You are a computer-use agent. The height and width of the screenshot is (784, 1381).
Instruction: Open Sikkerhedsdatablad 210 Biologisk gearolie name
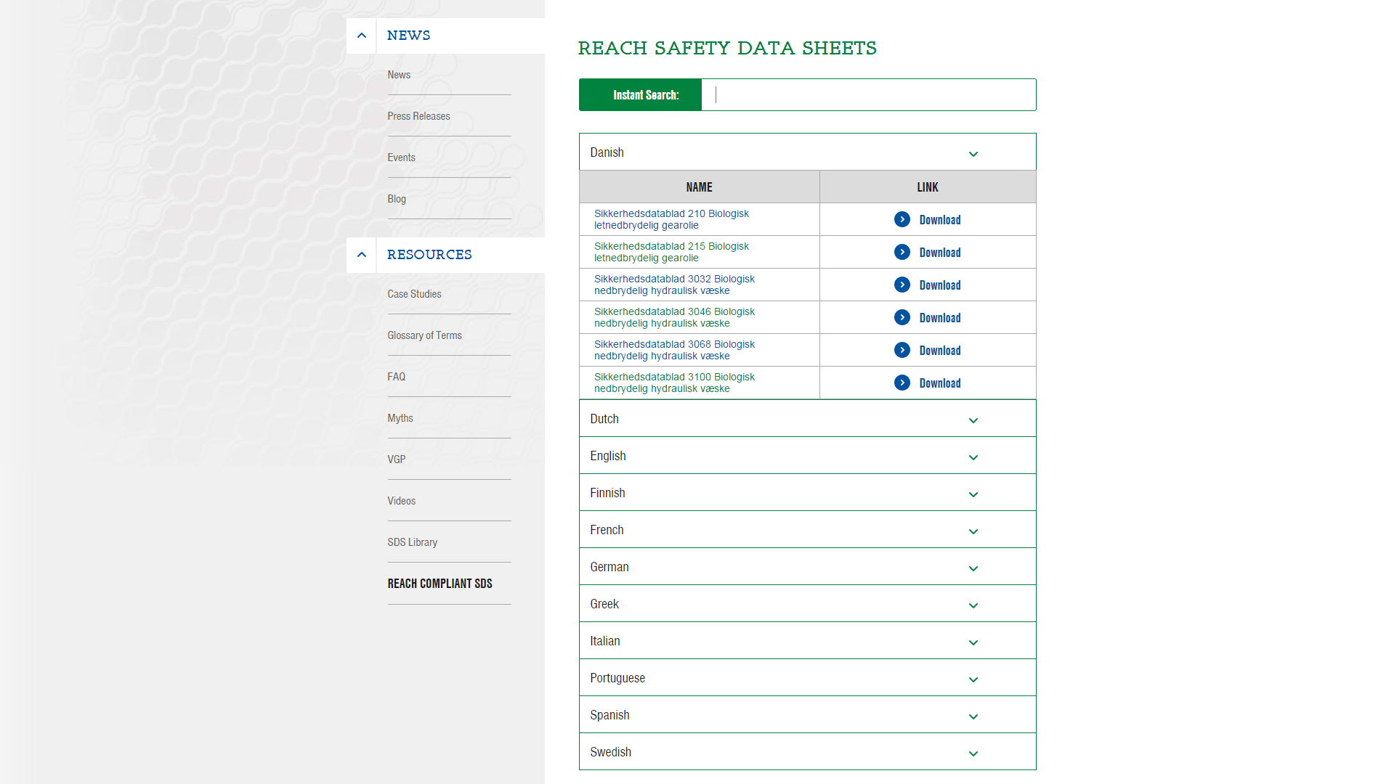pos(671,219)
